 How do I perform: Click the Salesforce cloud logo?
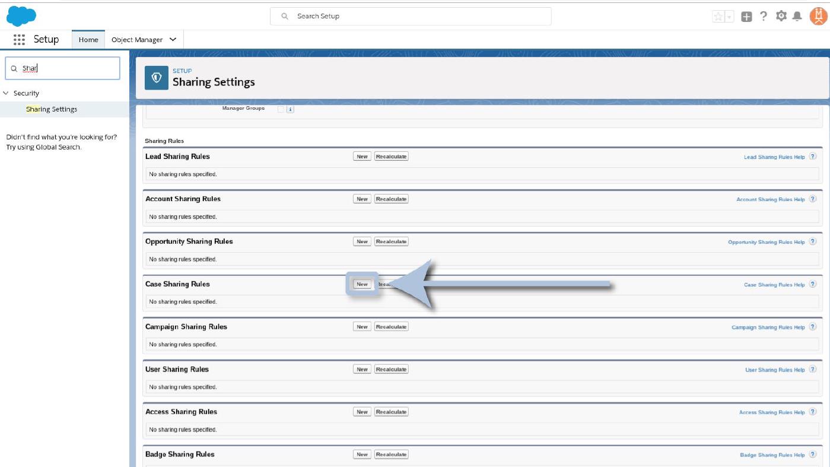(x=21, y=16)
